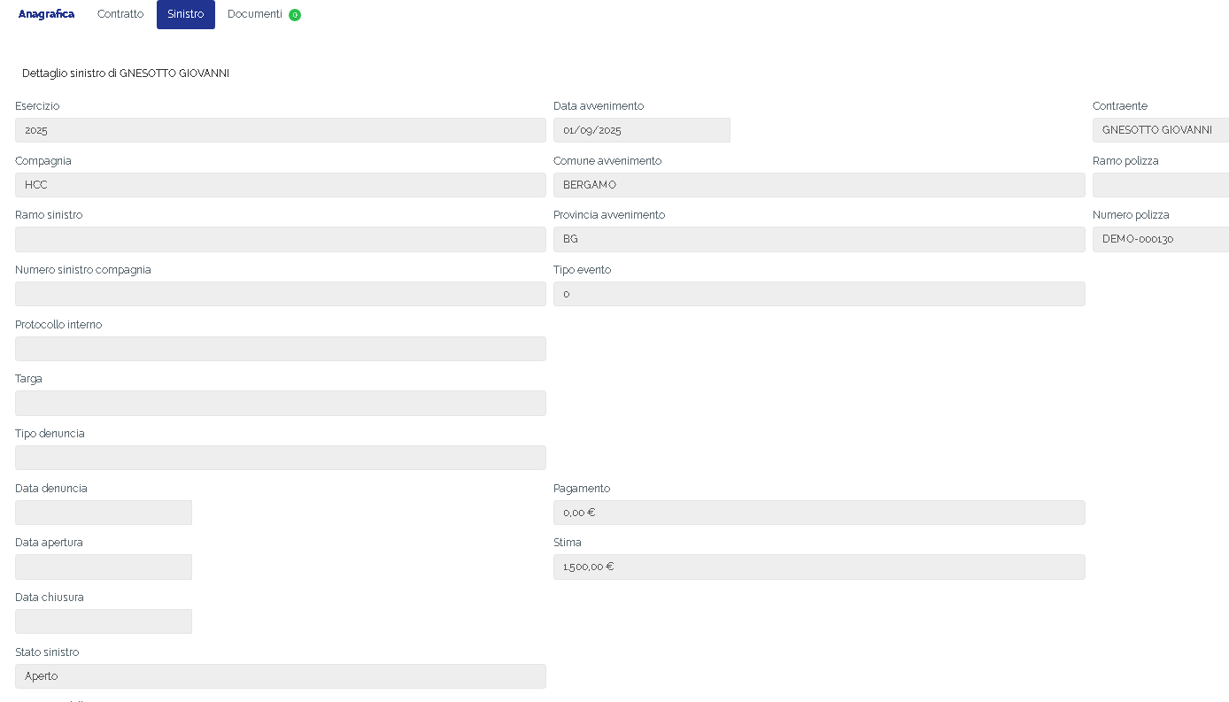
Task: Select the Comune avvenimento field BERGAMO
Action: pyautogui.click(x=818, y=185)
